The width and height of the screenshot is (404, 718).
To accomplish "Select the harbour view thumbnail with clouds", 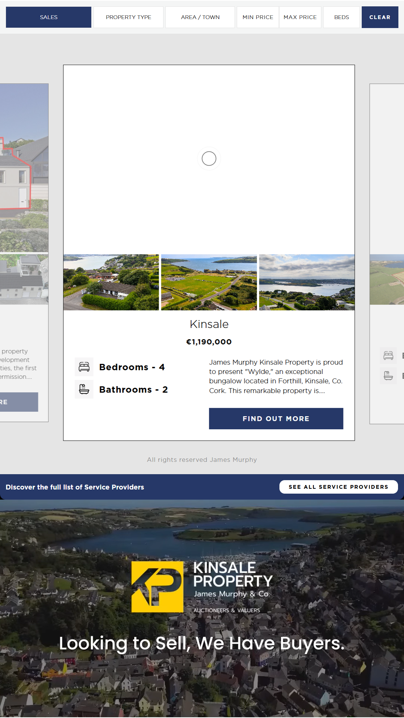I will click(x=307, y=282).
